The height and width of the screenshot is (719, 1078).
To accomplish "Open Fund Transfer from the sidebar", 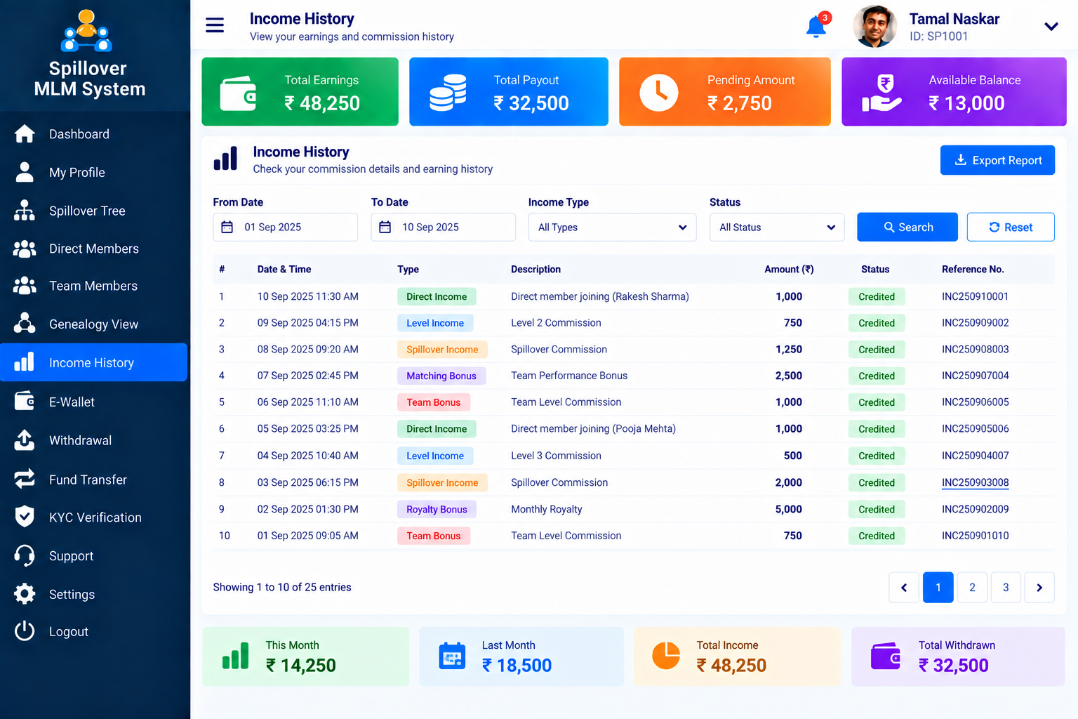I will (94, 480).
